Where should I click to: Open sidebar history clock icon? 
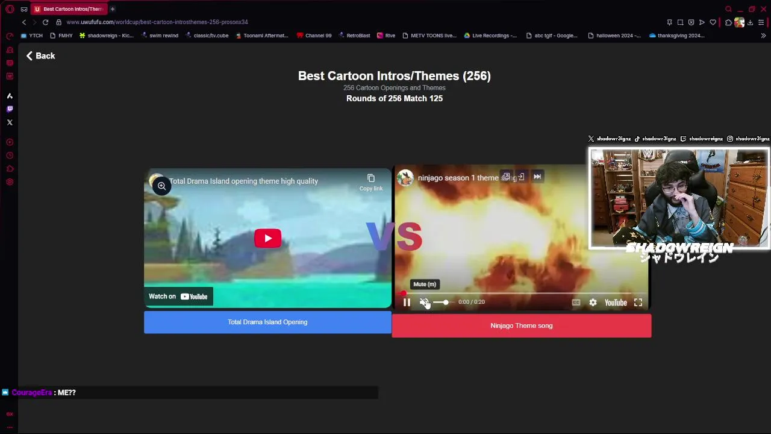pyautogui.click(x=10, y=156)
